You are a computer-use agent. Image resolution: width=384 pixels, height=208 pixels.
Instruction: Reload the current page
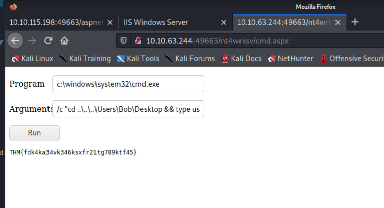(x=48, y=40)
